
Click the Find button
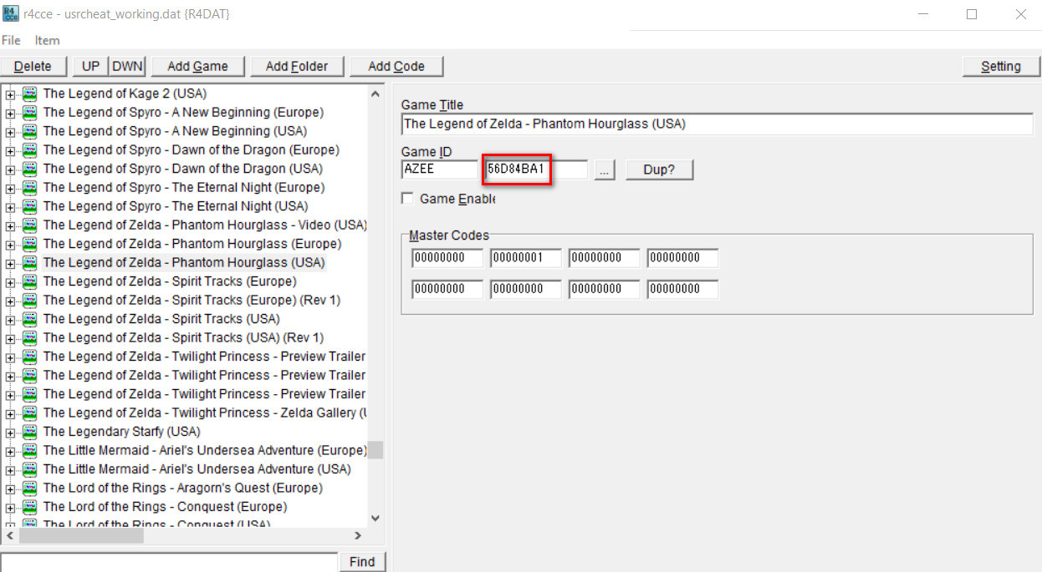pyautogui.click(x=362, y=562)
